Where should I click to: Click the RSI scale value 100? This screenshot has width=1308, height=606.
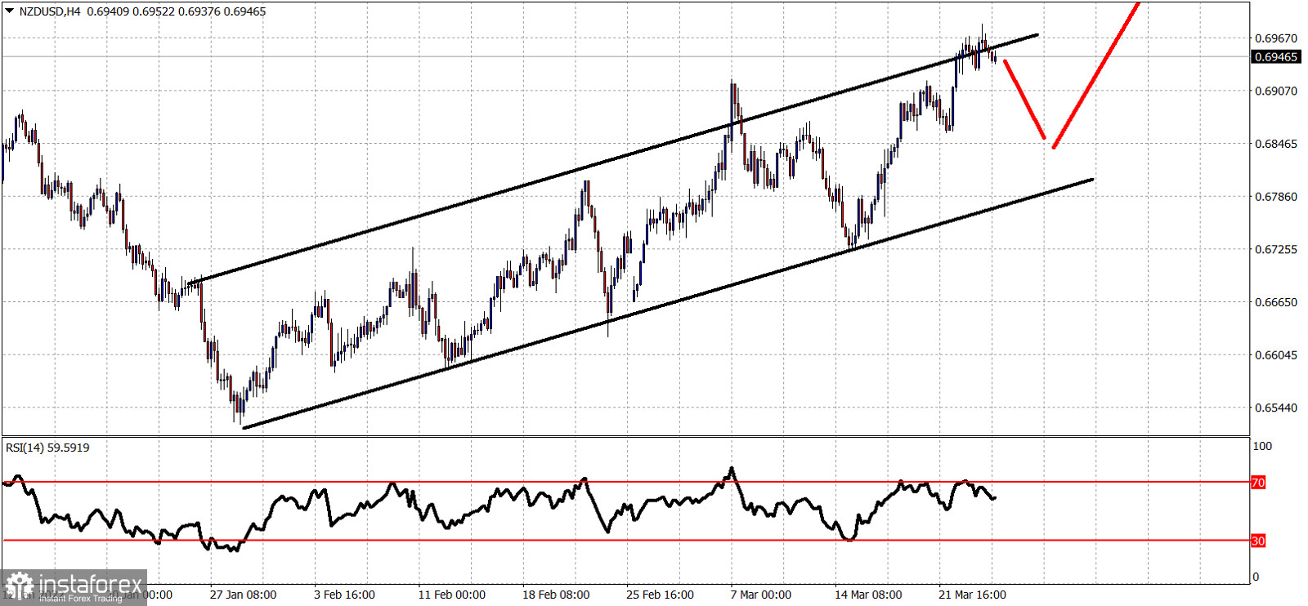coord(1262,446)
